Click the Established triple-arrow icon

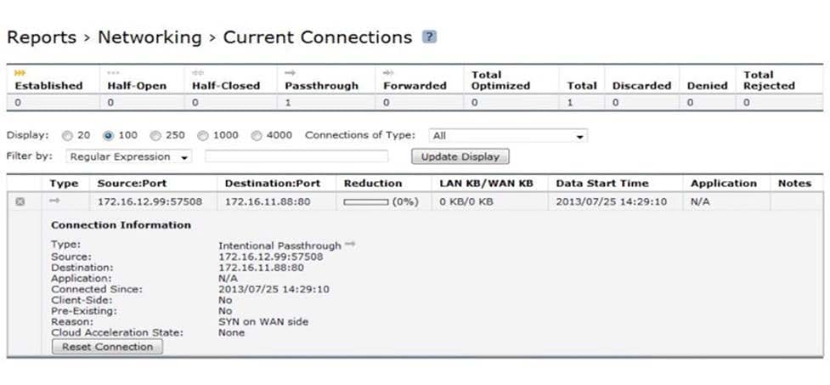[20, 73]
